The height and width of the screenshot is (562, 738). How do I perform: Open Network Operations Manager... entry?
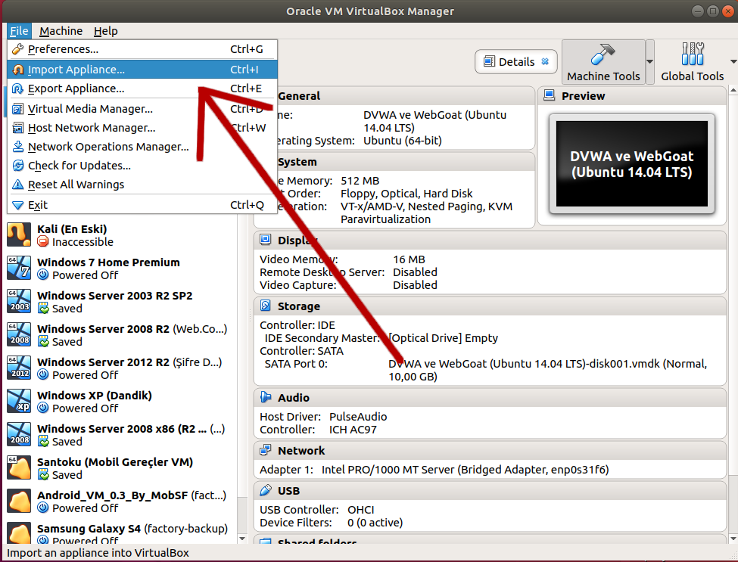142,147
